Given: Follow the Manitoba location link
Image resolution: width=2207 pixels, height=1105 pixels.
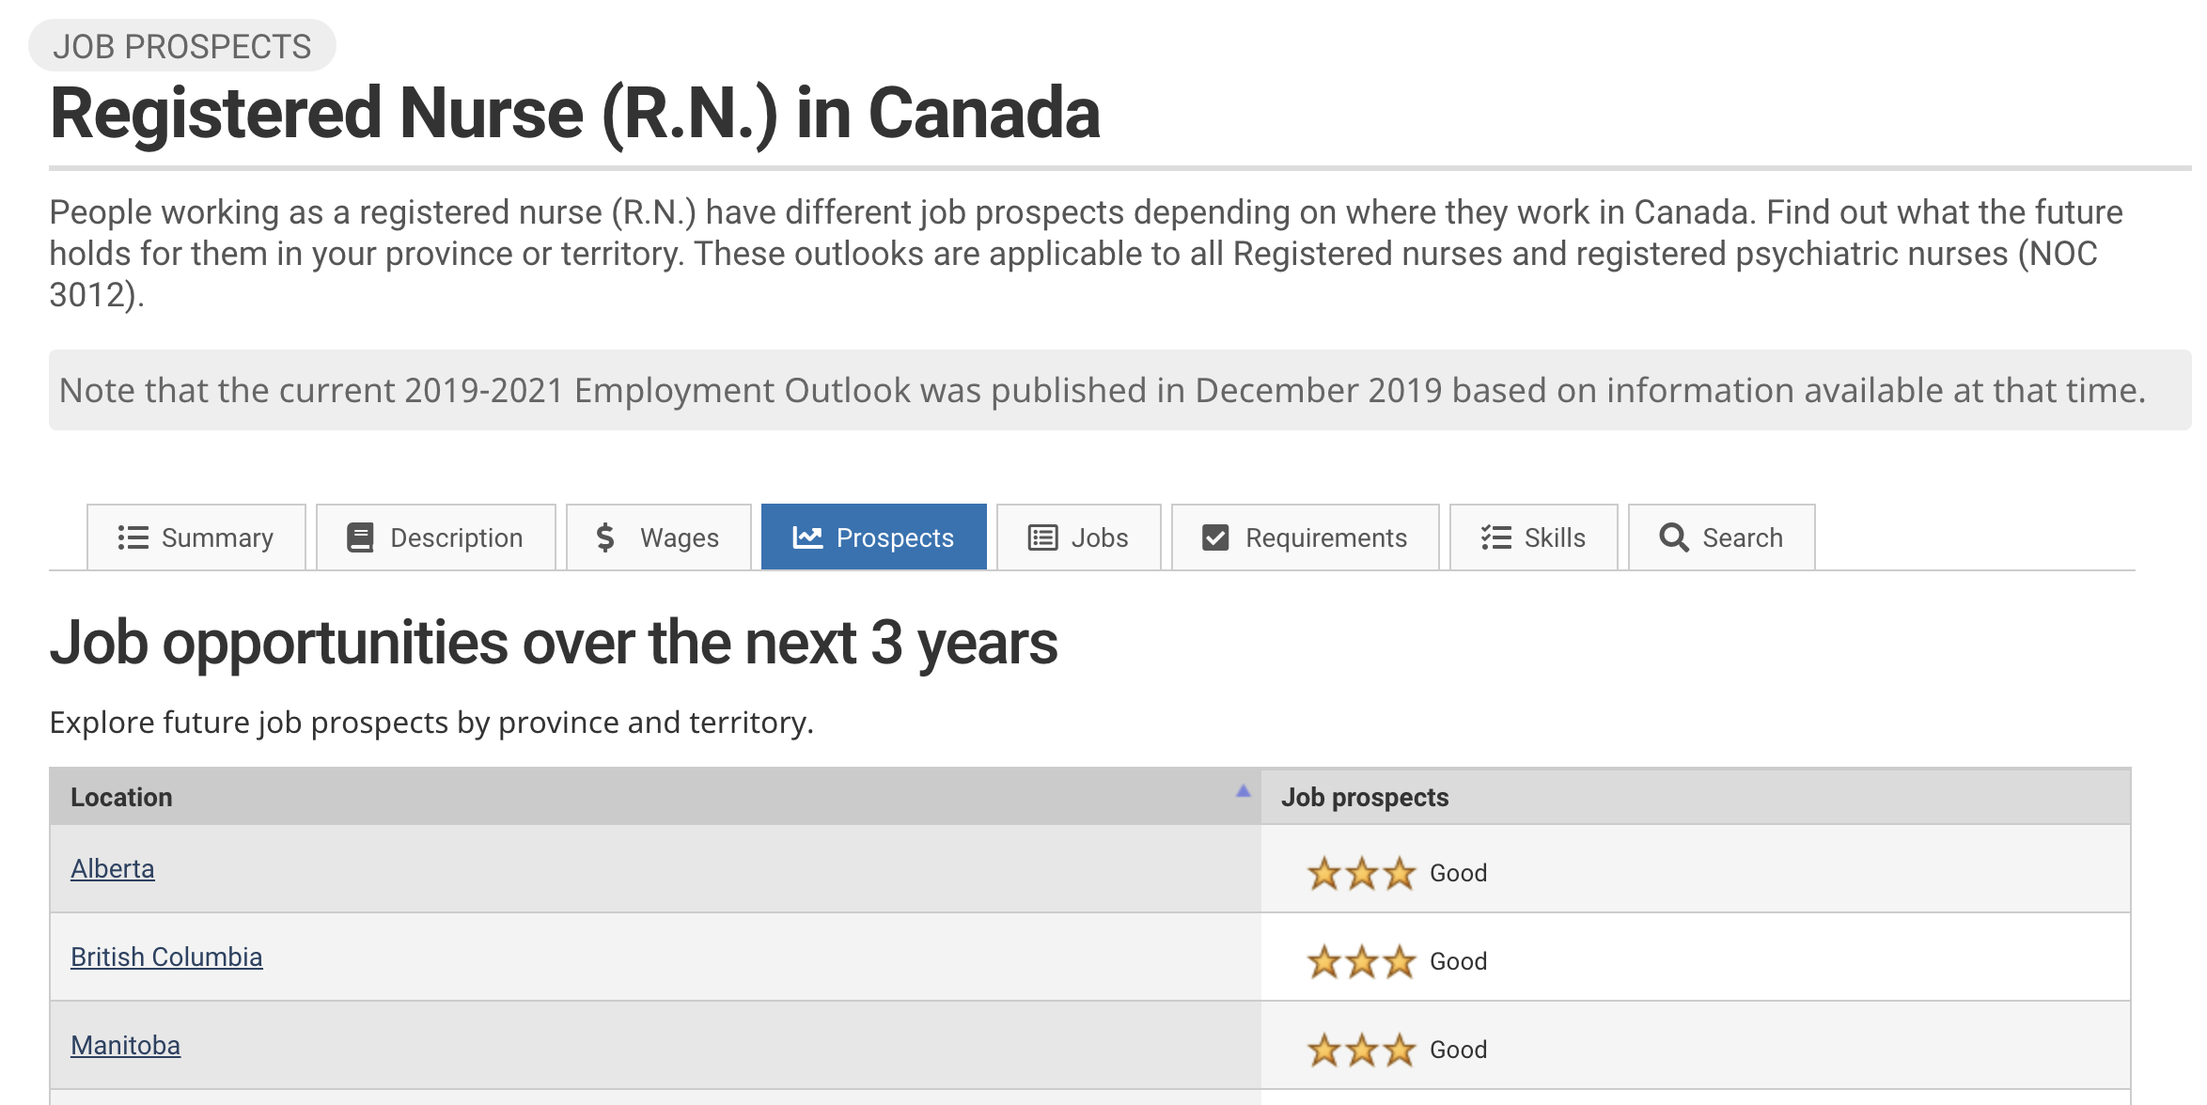Looking at the screenshot, I should [x=125, y=1046].
